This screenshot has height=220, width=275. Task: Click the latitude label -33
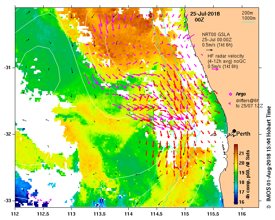(x=7, y=200)
